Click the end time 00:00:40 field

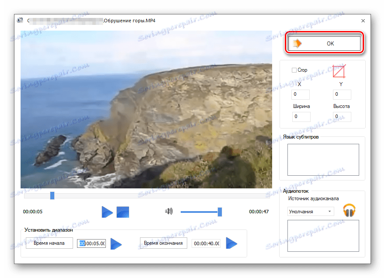206,243
